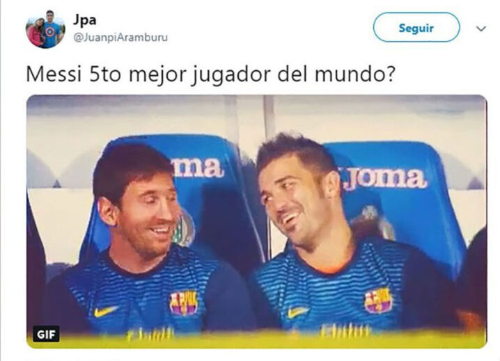Click Barcelona crest on left player's shirt
The height and width of the screenshot is (361, 500).
coord(184,303)
